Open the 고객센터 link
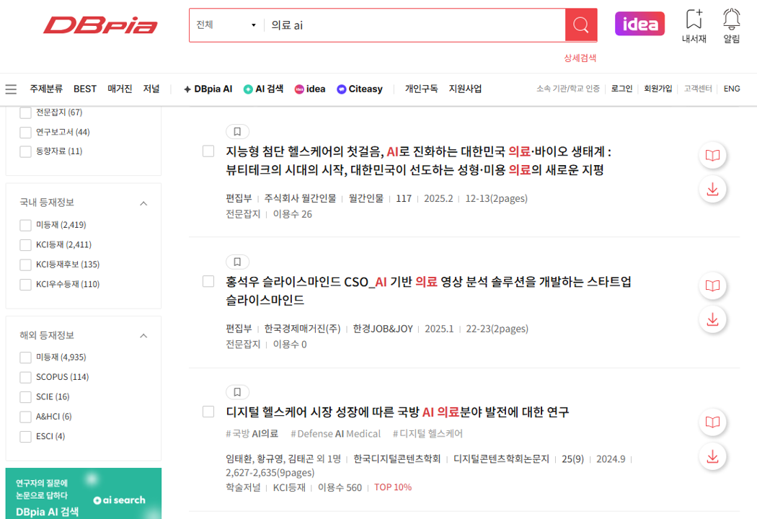The image size is (757, 519). [698, 89]
